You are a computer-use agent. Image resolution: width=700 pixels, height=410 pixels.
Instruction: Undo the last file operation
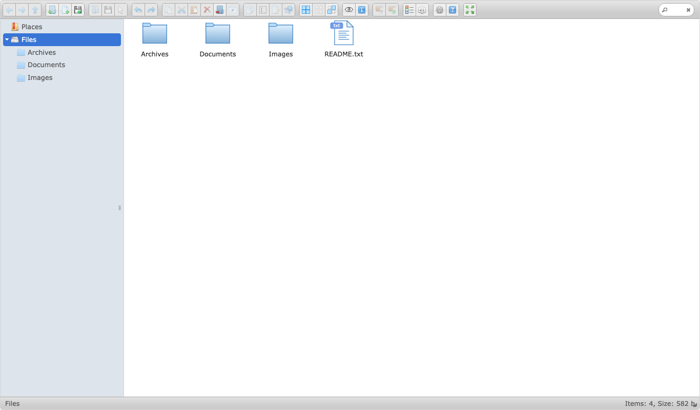(138, 10)
